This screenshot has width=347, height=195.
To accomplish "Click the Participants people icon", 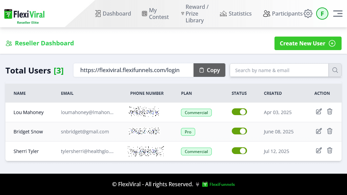I will [266, 13].
